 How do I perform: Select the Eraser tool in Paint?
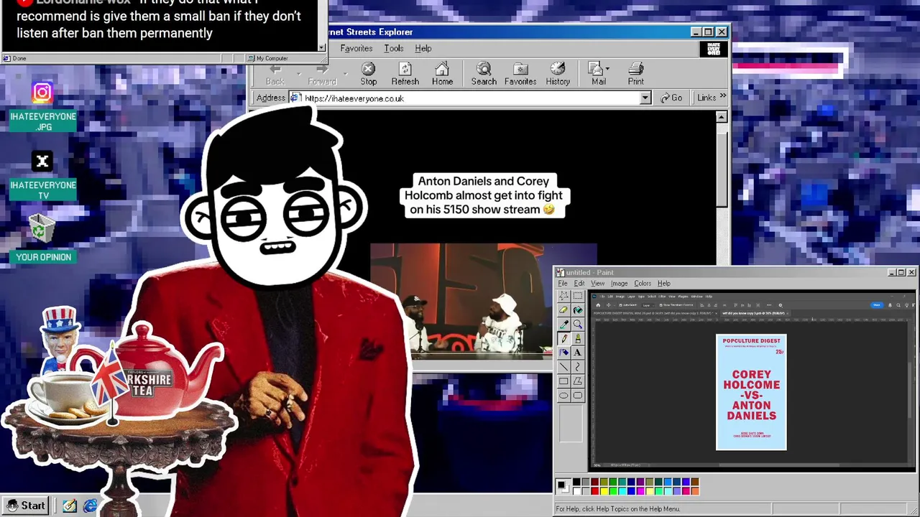[x=564, y=309]
